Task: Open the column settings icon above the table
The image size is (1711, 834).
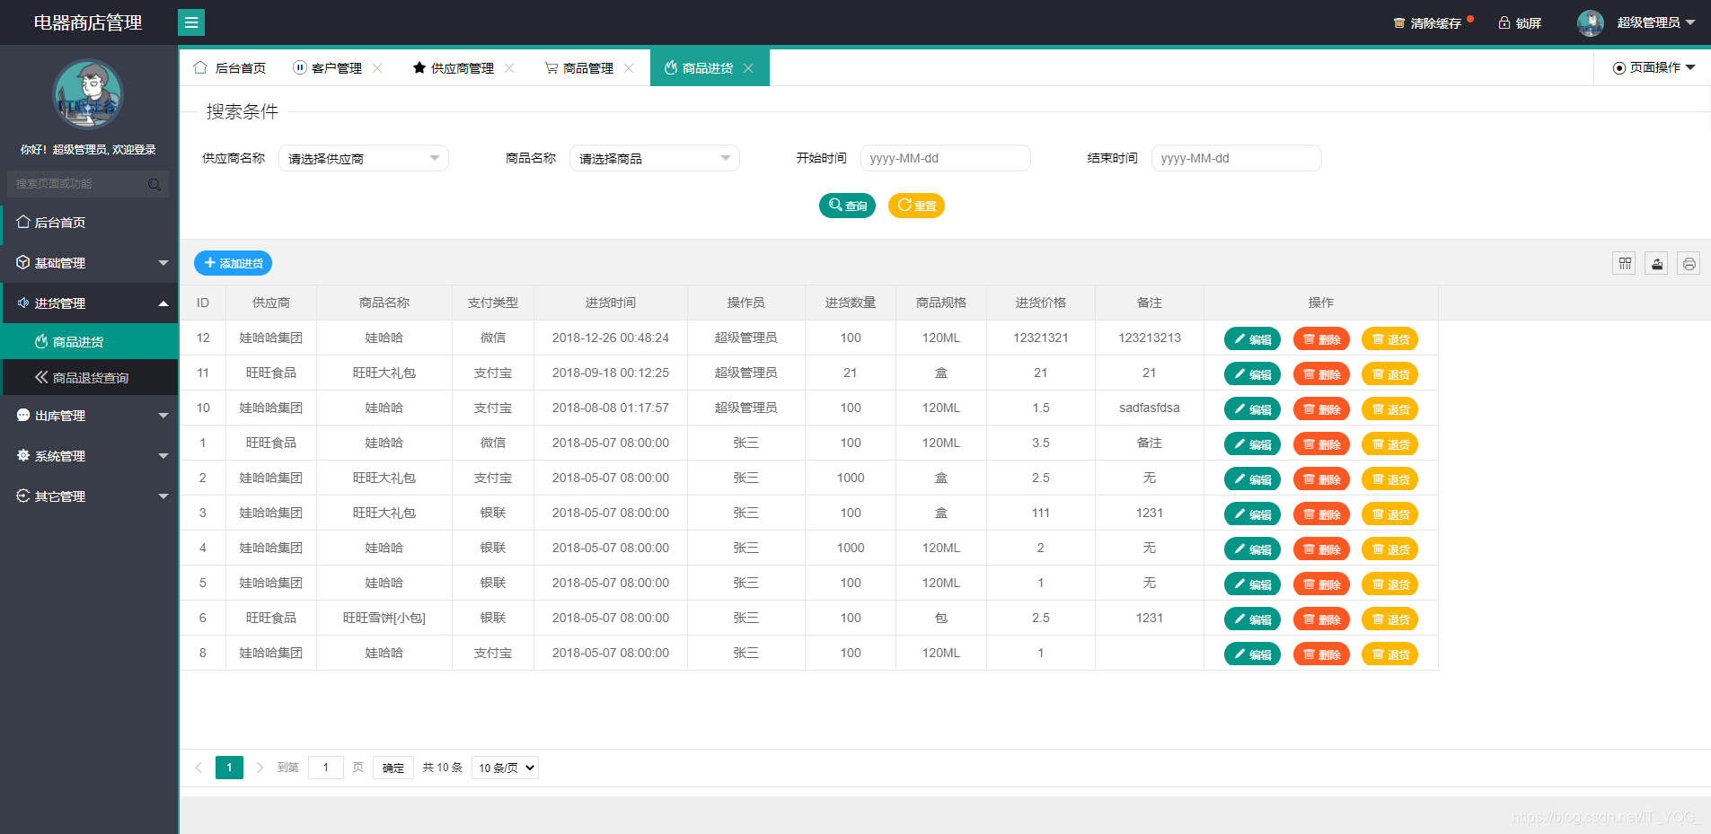Action: 1624,263
